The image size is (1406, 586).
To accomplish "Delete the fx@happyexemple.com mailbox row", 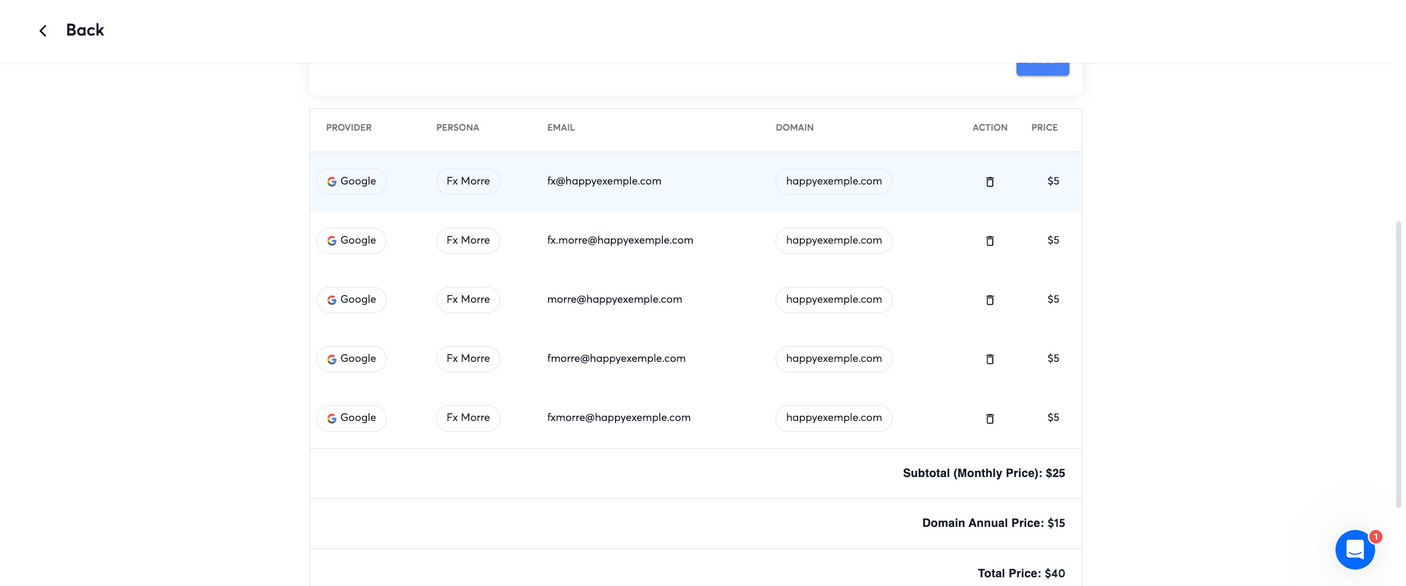I will pos(990,181).
